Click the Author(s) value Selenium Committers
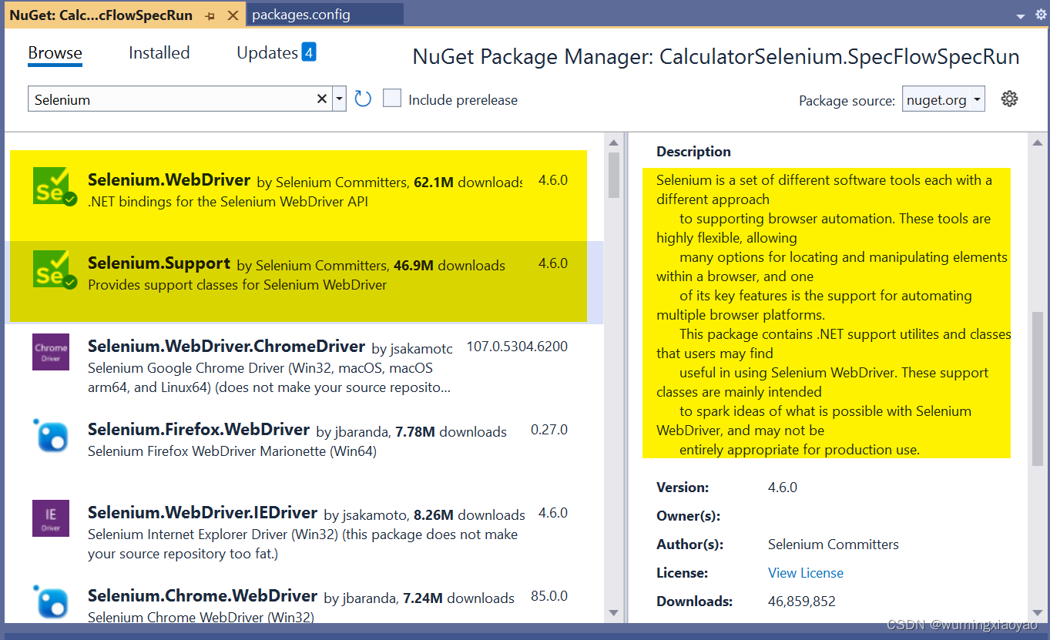The width and height of the screenshot is (1050, 640). coord(834,545)
